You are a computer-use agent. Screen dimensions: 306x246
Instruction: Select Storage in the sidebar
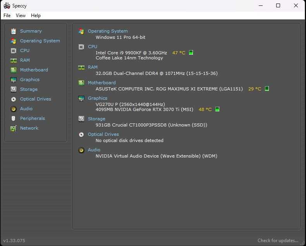pyautogui.click(x=29, y=89)
